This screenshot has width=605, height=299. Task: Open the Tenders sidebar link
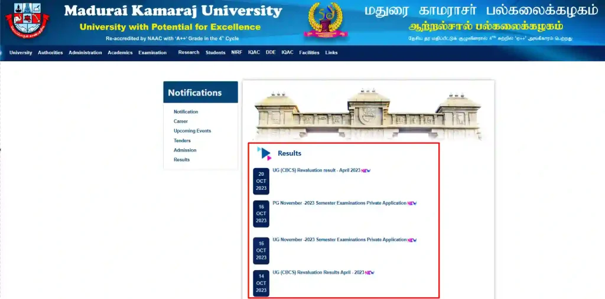click(182, 140)
